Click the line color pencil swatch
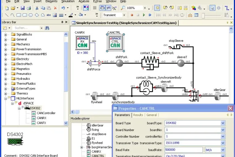Viewport: 235px width, 157px height. (x=71, y=15)
